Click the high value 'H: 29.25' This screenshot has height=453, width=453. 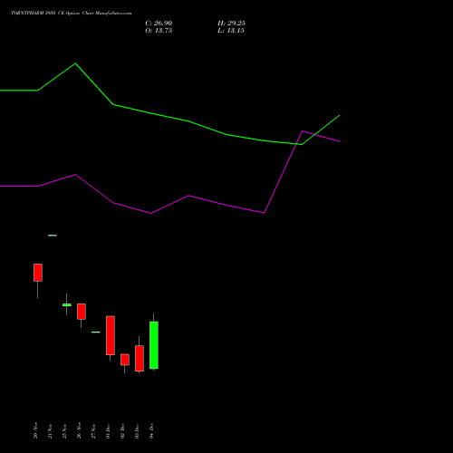[231, 24]
